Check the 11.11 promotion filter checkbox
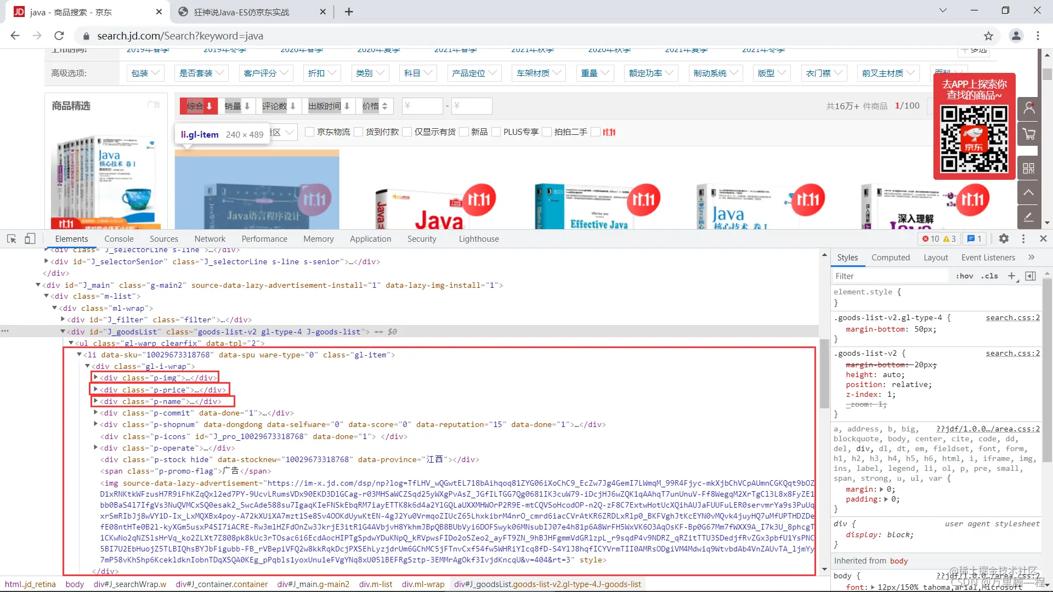Image resolution: width=1053 pixels, height=592 pixels. tap(595, 132)
